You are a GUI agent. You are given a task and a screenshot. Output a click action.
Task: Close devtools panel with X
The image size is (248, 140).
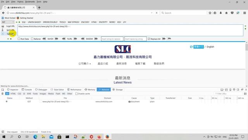point(246,90)
